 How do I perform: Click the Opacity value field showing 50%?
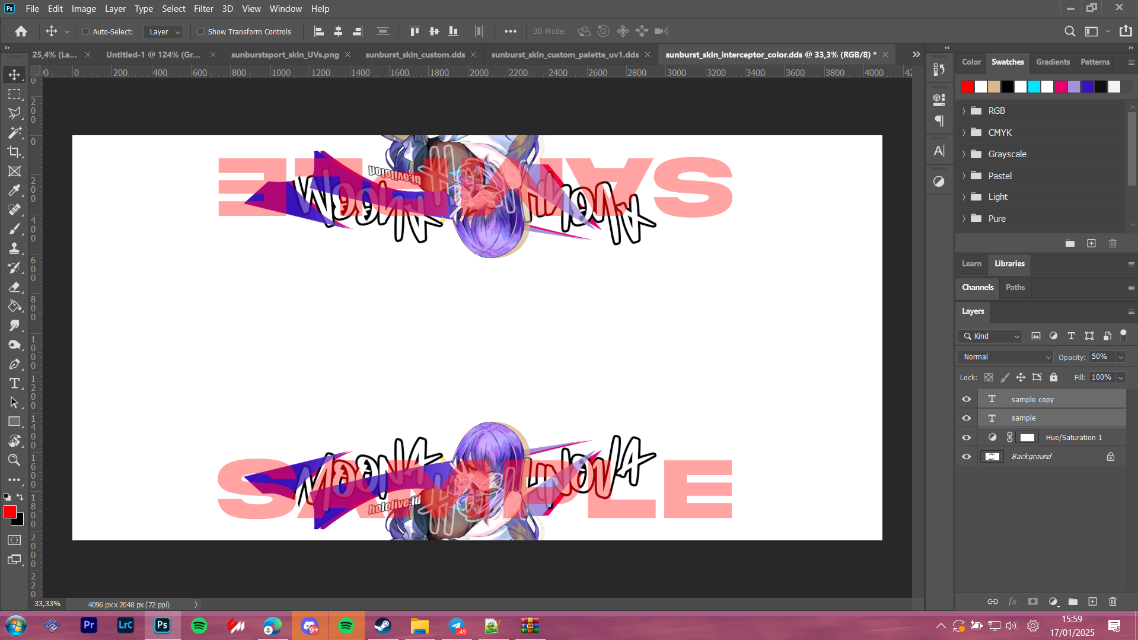tap(1101, 357)
